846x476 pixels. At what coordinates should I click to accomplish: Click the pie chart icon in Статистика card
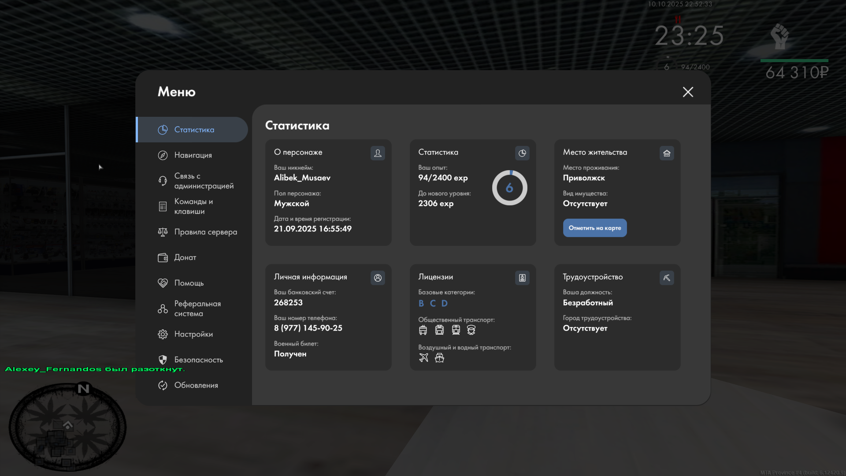(x=522, y=153)
